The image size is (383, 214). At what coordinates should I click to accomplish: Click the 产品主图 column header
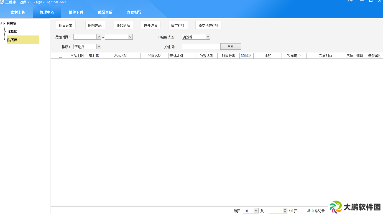coord(77,56)
